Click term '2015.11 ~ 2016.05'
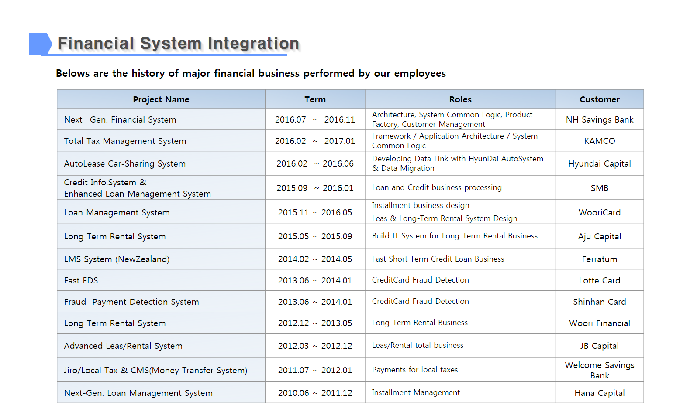Screen dimensions: 697x412 point(315,212)
